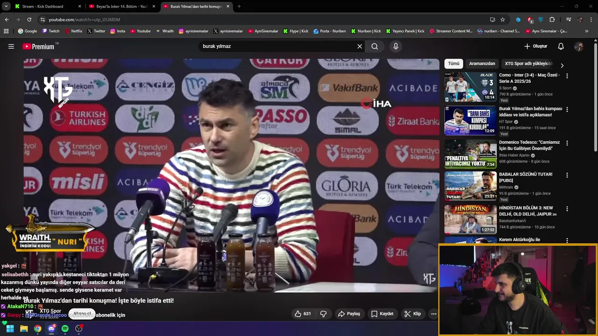Open the Chrome apps grid shortcut
The width and height of the screenshot is (598, 336).
pos(6,31)
